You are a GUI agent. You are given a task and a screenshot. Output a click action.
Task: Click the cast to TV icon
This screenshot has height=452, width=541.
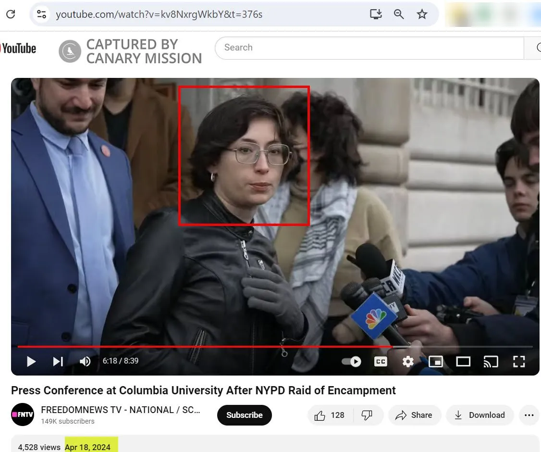tap(491, 361)
